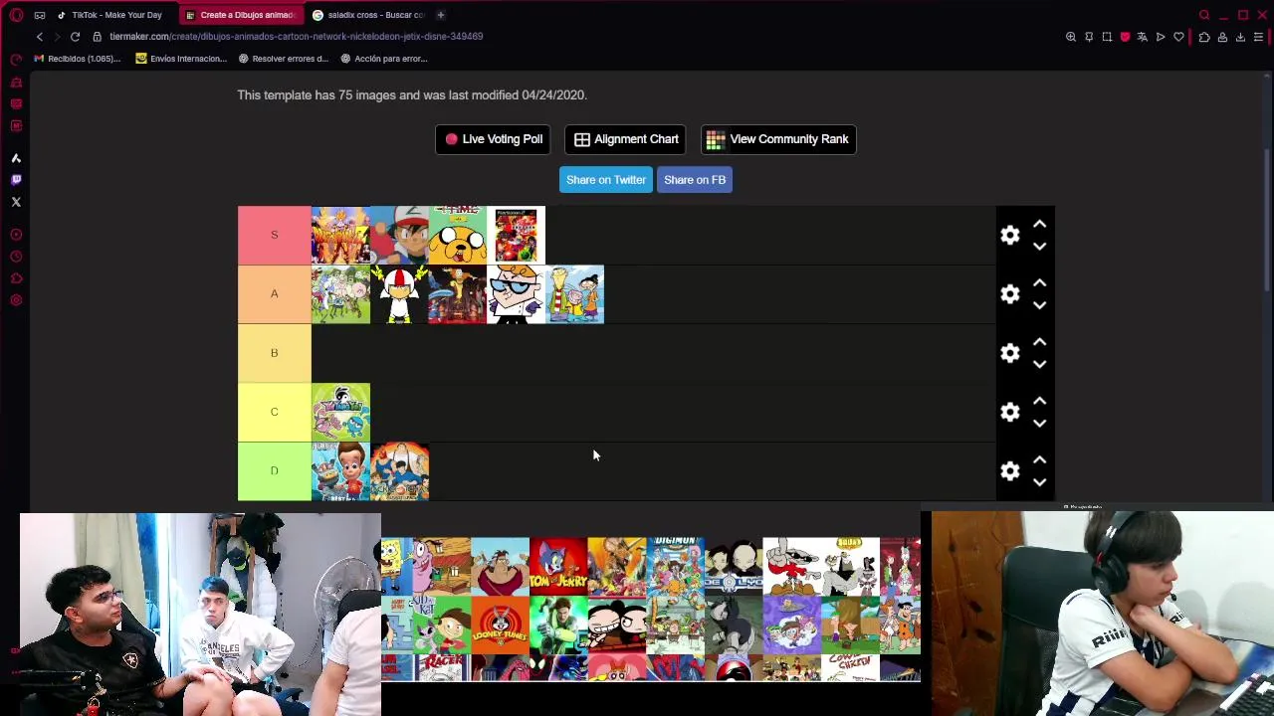Image resolution: width=1274 pixels, height=716 pixels.
Task: Open the Recibidos Gmail bookmark
Action: [x=78, y=59]
